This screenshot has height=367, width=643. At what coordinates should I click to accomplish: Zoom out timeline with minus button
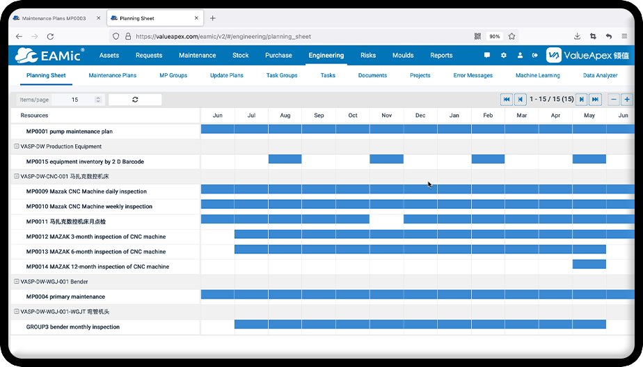pos(614,100)
